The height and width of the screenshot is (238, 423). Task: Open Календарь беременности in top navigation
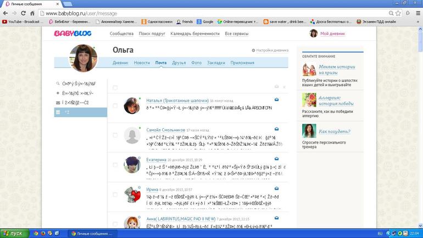pyautogui.click(x=195, y=34)
